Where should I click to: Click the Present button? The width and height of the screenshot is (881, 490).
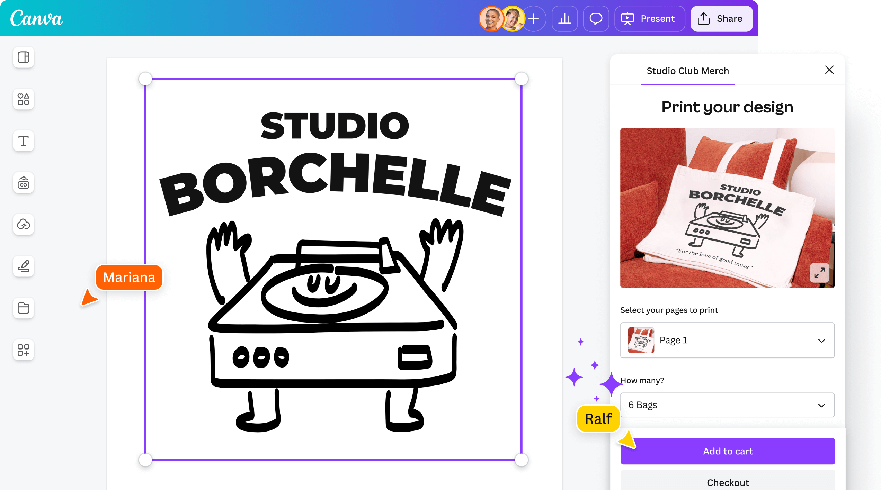[649, 19]
